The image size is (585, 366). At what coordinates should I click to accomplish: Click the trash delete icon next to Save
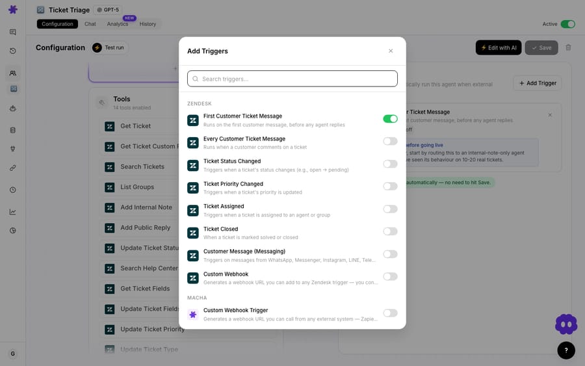(x=568, y=47)
